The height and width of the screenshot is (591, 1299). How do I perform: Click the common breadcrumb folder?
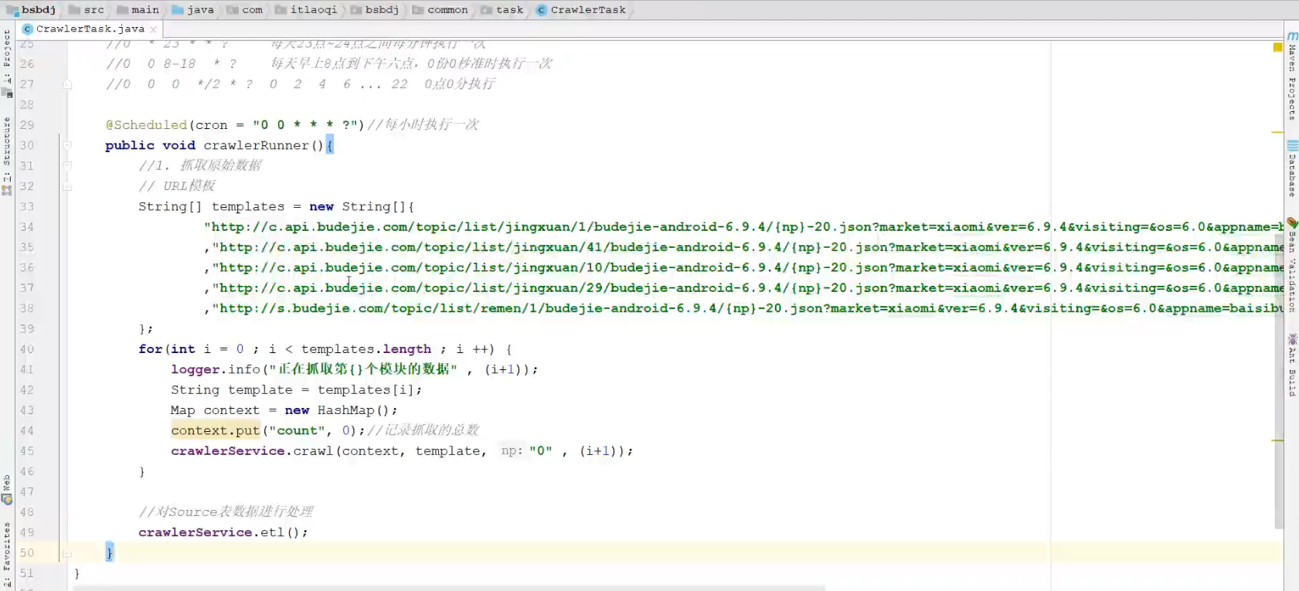click(440, 10)
